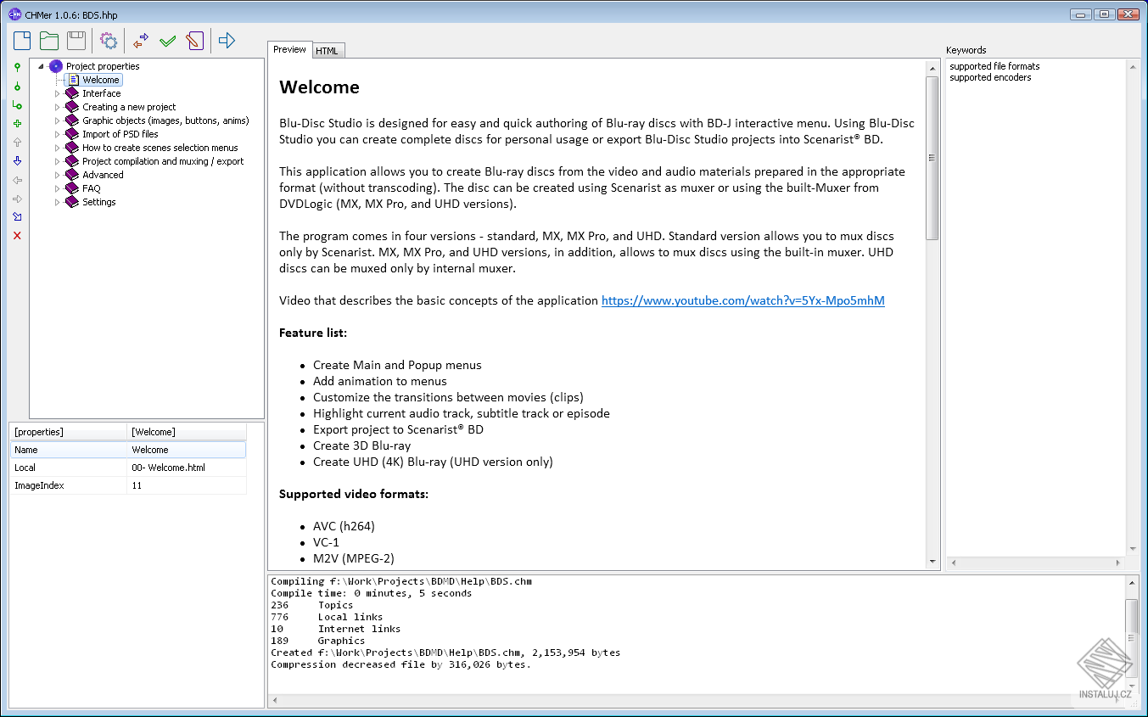
Task: Expand How to create scenes selection menus
Action: point(58,148)
